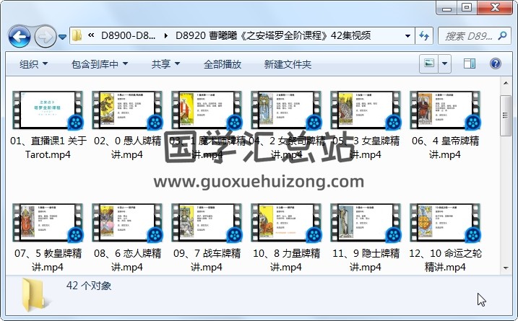Click the file name 12、10 命运之轮精讲.mp4
The width and height of the screenshot is (518, 321).
click(445, 260)
